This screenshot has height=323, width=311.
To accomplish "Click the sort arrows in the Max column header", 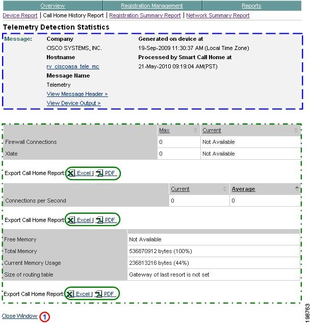I will [195, 130].
